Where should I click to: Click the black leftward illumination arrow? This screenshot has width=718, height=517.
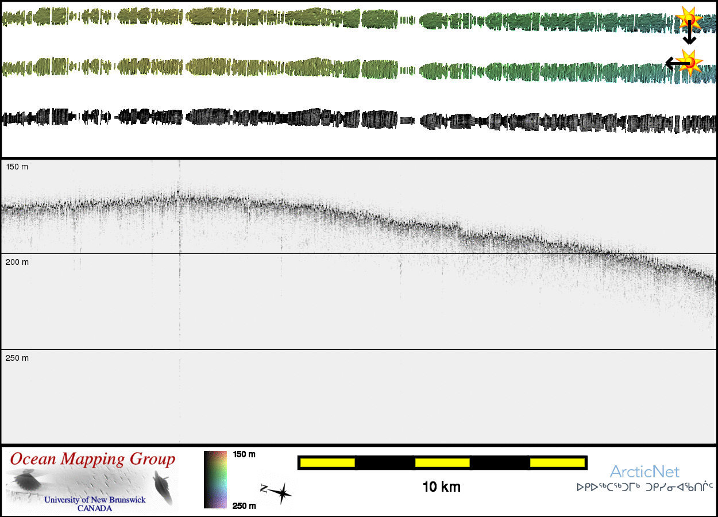pos(672,63)
